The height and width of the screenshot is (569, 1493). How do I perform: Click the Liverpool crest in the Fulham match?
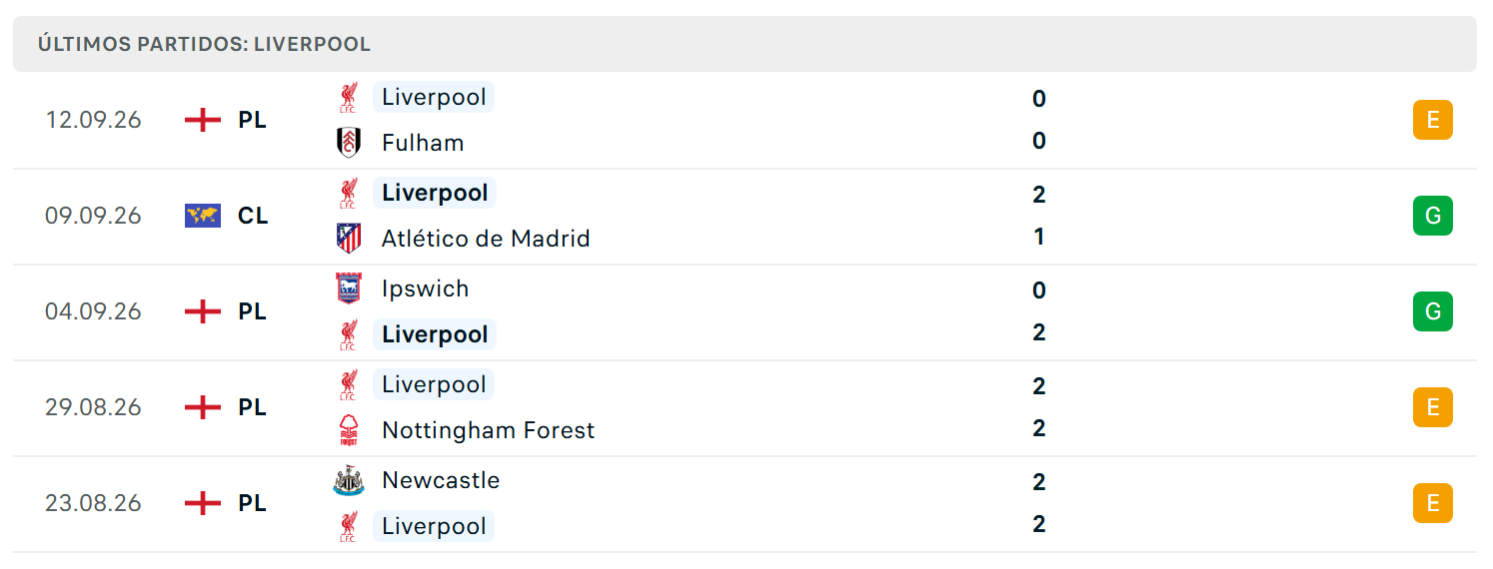(348, 97)
